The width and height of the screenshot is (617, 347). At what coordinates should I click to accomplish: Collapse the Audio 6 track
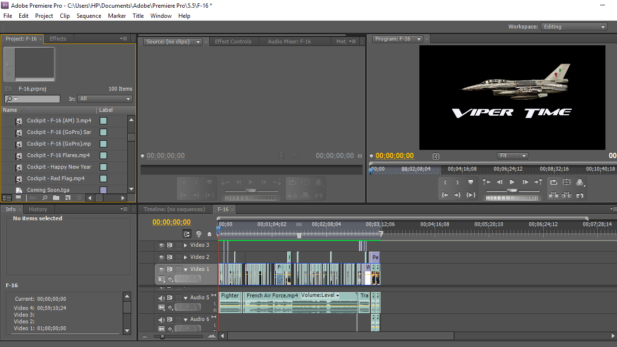(x=186, y=320)
